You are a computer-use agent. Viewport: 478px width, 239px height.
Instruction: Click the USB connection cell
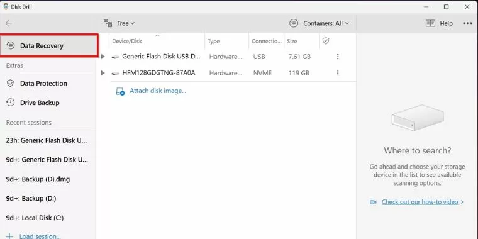point(259,57)
